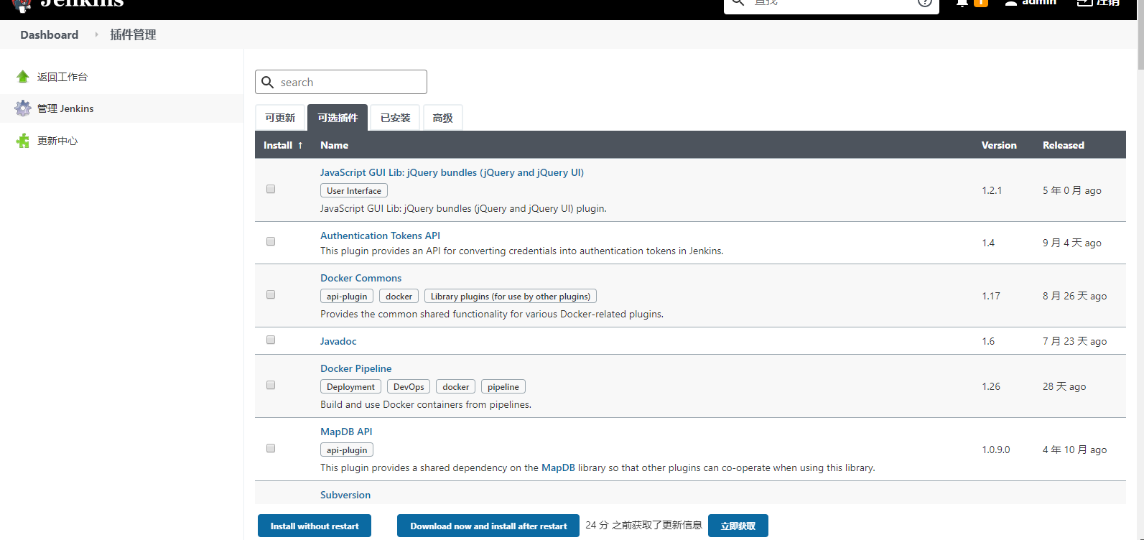Click the '24 分 之前获取了更新信息' status text

(643, 525)
